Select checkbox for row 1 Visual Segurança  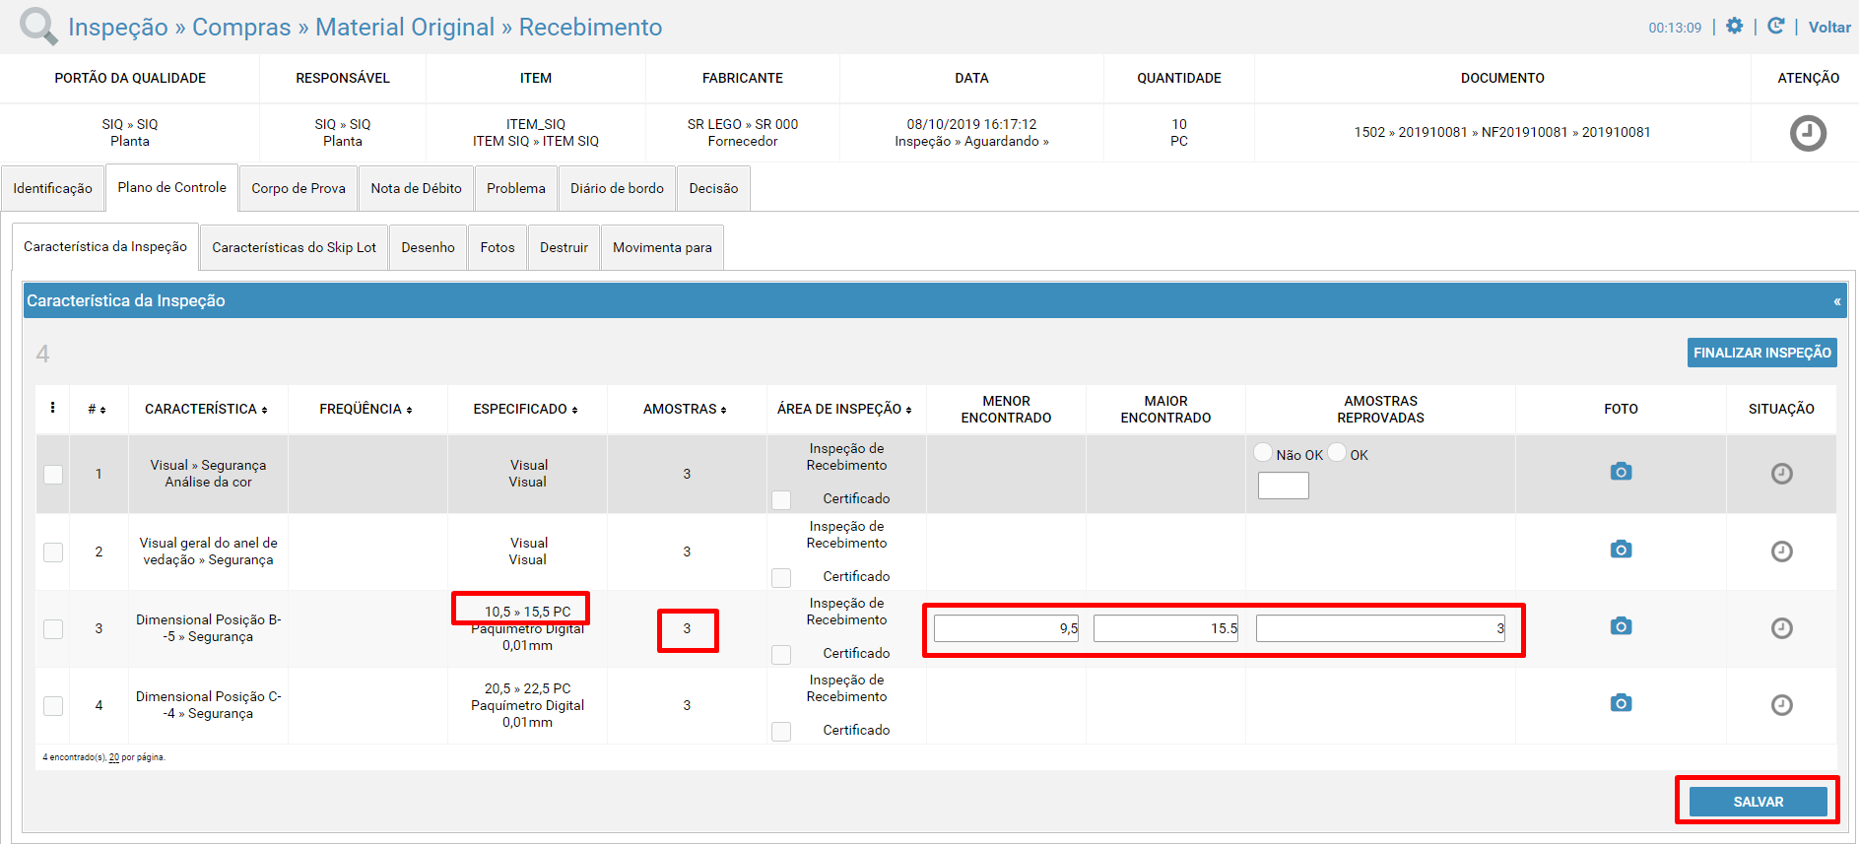53,475
